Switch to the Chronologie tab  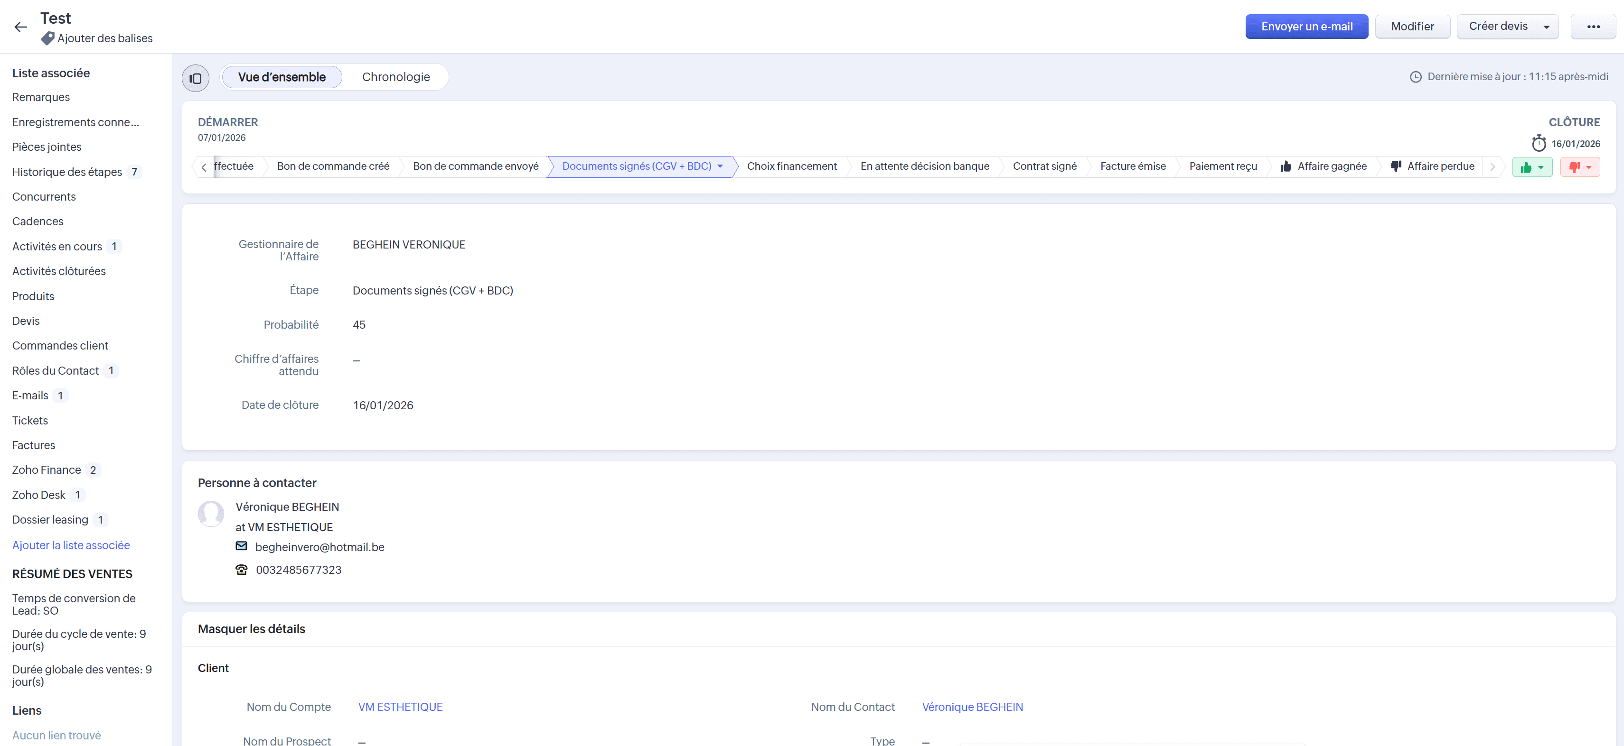pyautogui.click(x=395, y=77)
